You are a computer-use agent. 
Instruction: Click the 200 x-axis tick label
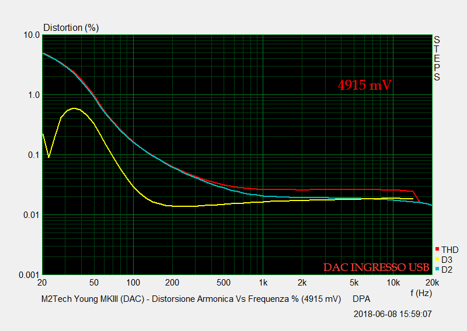[172, 283]
